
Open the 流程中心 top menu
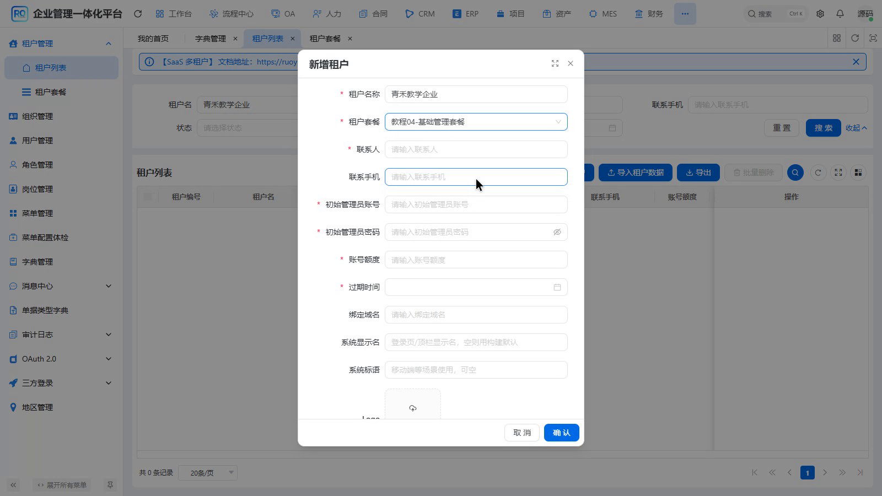click(232, 14)
